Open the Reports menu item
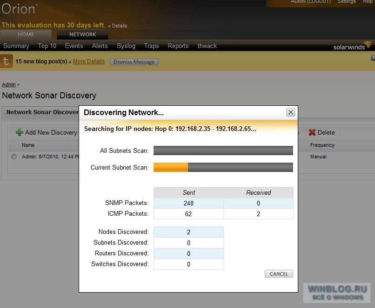The image size is (375, 308). pos(178,46)
